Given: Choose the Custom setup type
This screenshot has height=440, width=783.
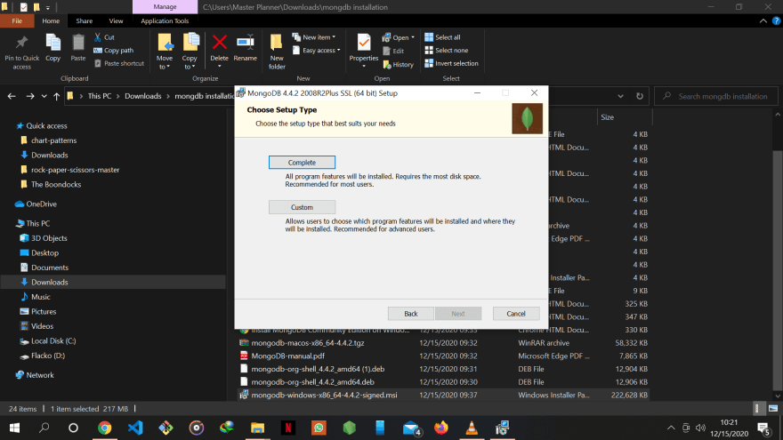Looking at the screenshot, I should coord(302,207).
